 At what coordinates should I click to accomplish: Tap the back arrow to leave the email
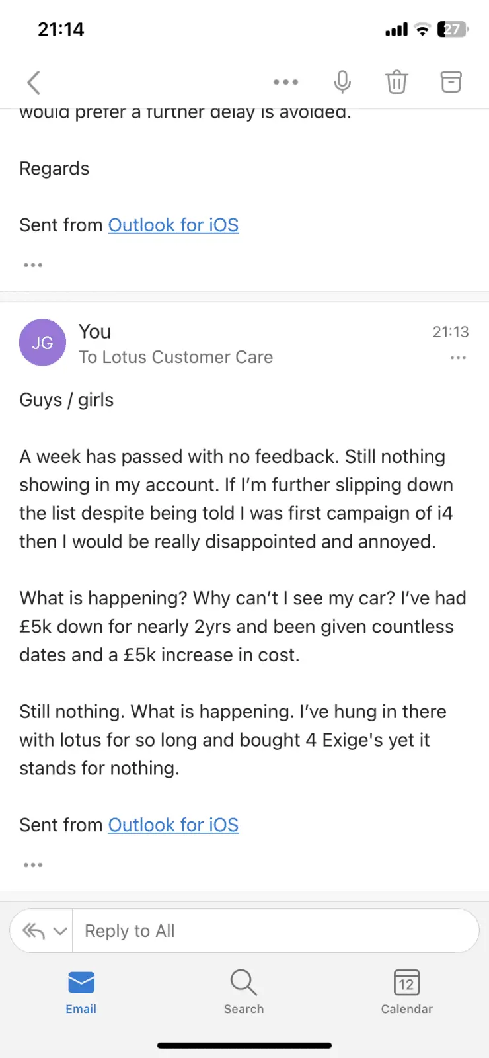(34, 83)
